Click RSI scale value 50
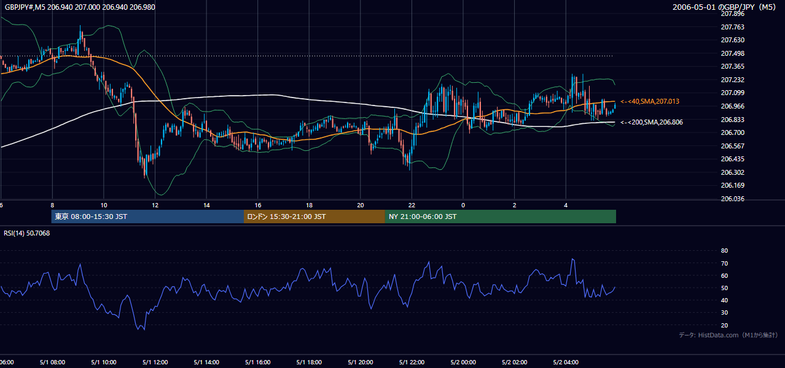 click(x=724, y=288)
